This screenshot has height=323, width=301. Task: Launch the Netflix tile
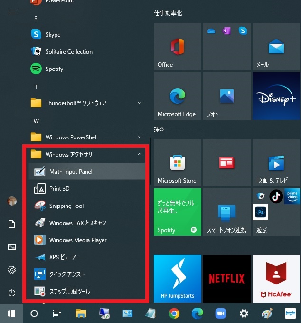point(226,279)
